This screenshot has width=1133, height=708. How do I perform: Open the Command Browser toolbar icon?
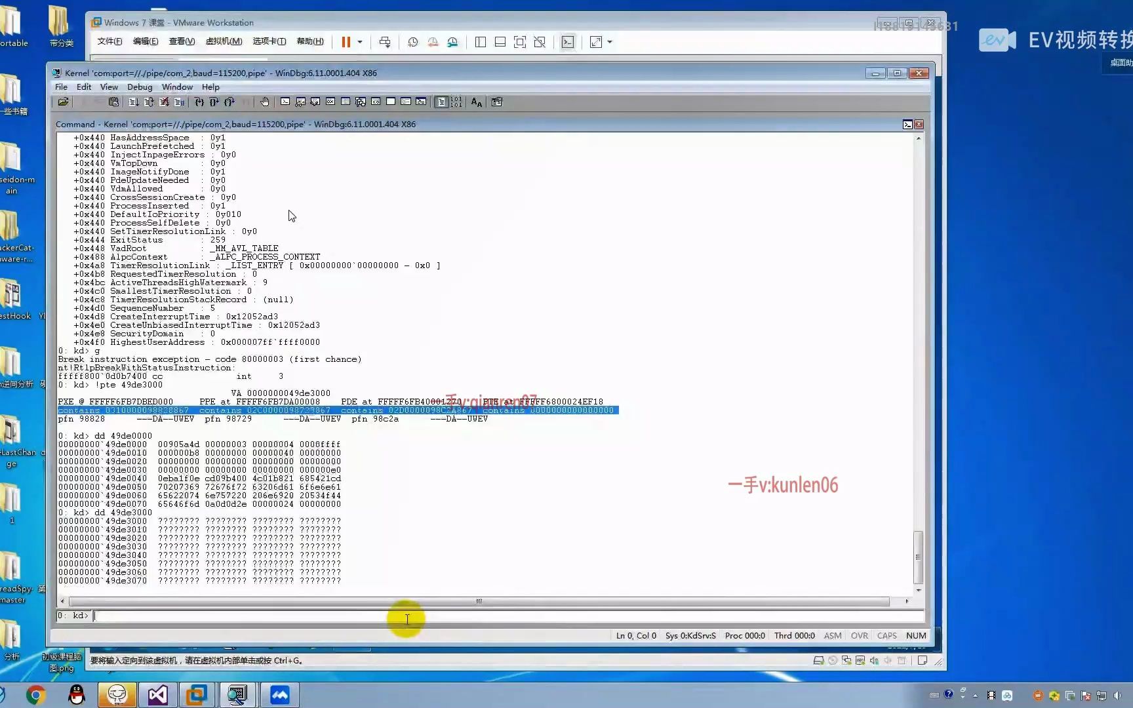[421, 102]
